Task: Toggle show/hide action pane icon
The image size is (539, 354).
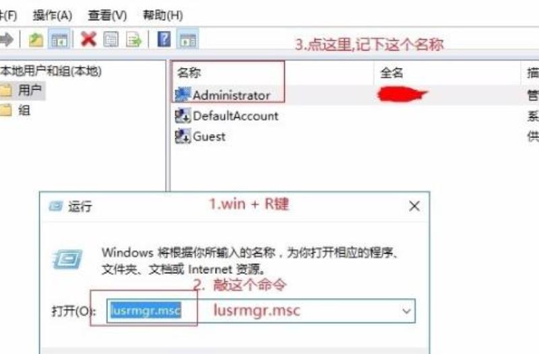Action: point(188,40)
